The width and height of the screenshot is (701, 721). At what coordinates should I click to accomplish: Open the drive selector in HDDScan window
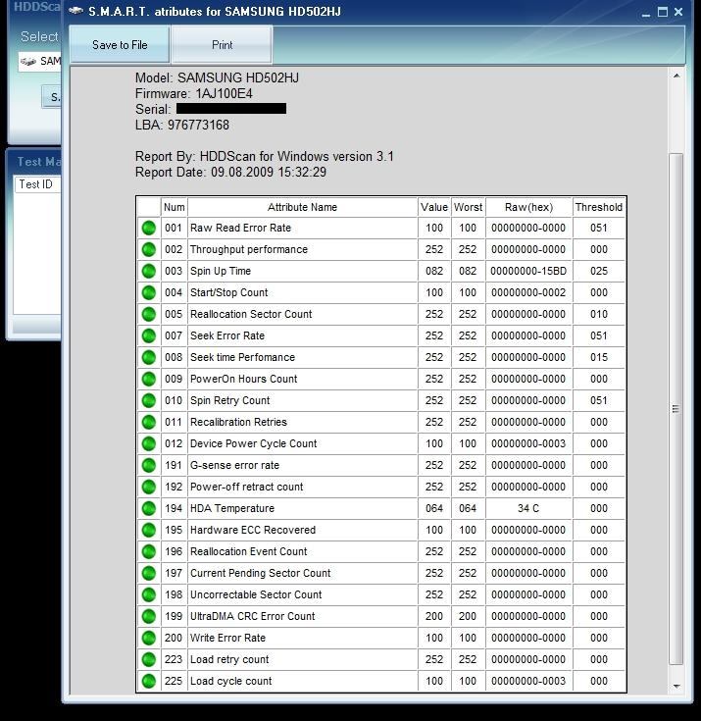coord(39,61)
